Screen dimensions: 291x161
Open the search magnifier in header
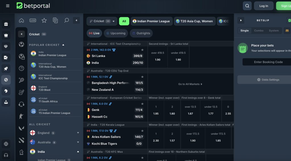(x=247, y=6)
